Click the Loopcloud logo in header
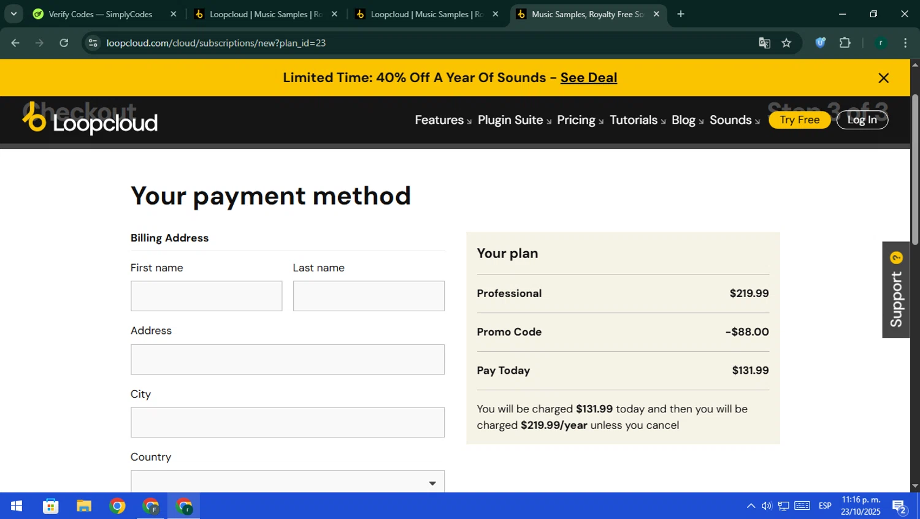The height and width of the screenshot is (519, 920). 90,119
